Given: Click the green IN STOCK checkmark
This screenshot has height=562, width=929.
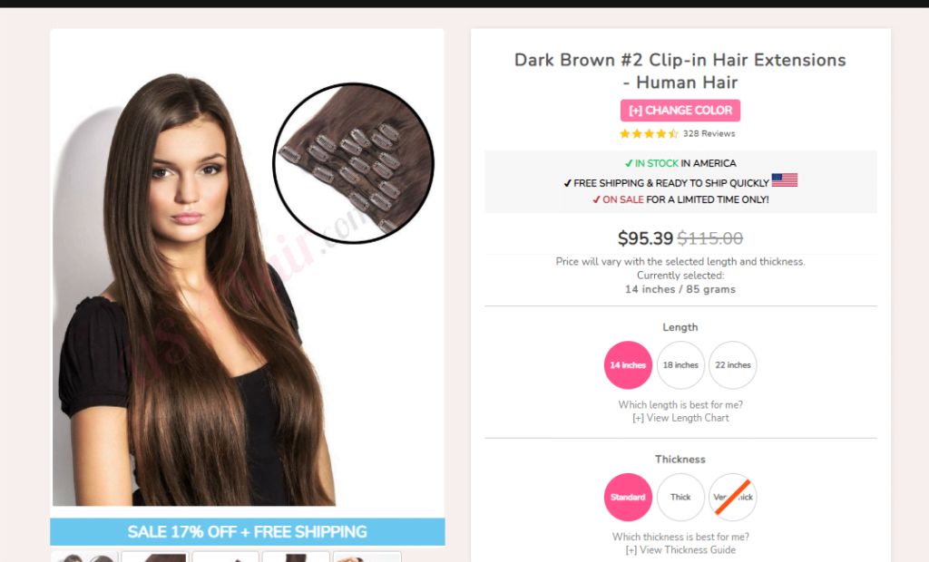Looking at the screenshot, I should pyautogui.click(x=629, y=163).
